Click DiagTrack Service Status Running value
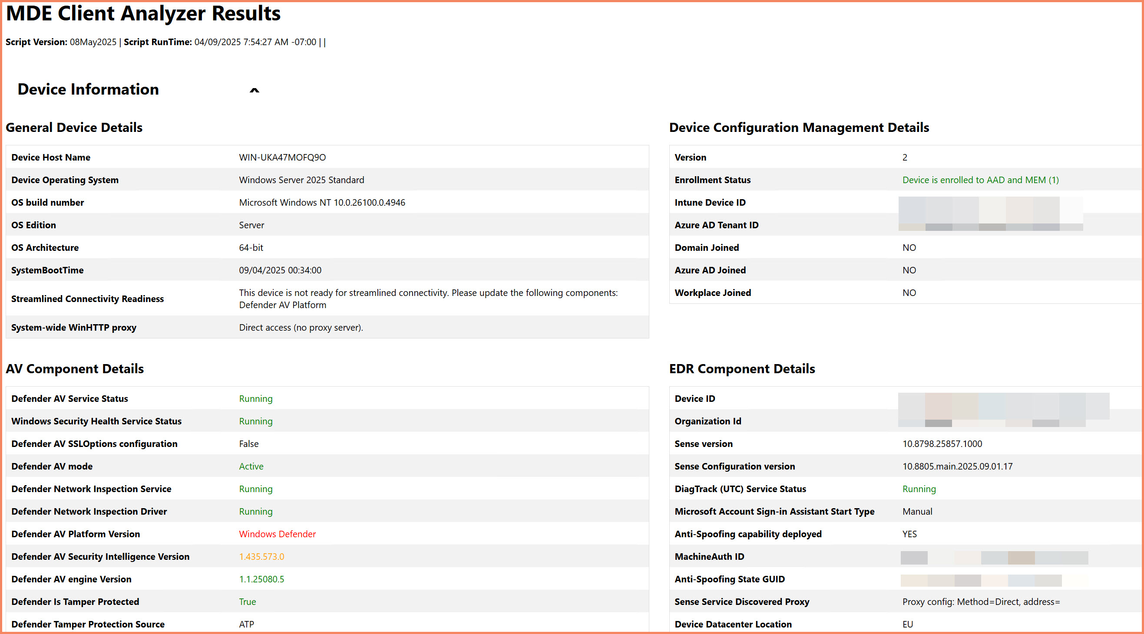Image resolution: width=1144 pixels, height=634 pixels. point(919,489)
